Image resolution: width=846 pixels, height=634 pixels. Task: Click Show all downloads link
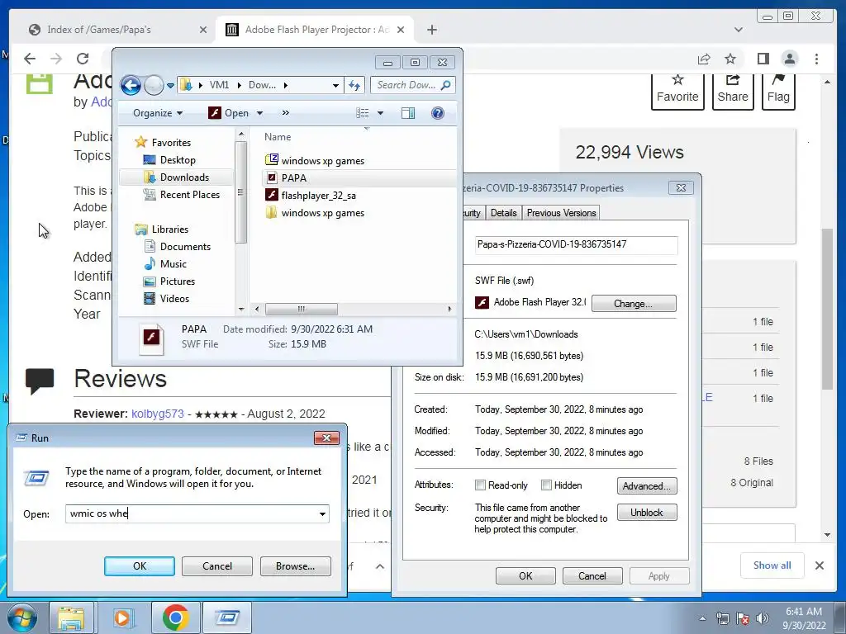pyautogui.click(x=772, y=565)
